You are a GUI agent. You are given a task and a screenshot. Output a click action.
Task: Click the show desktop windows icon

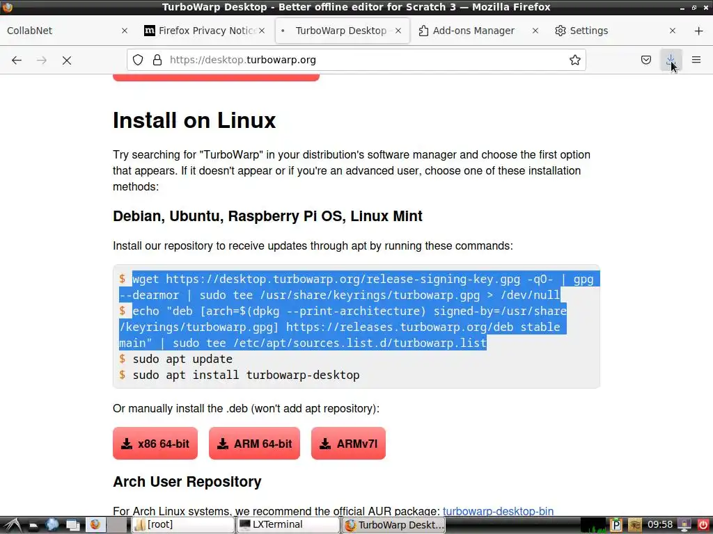click(x=72, y=525)
